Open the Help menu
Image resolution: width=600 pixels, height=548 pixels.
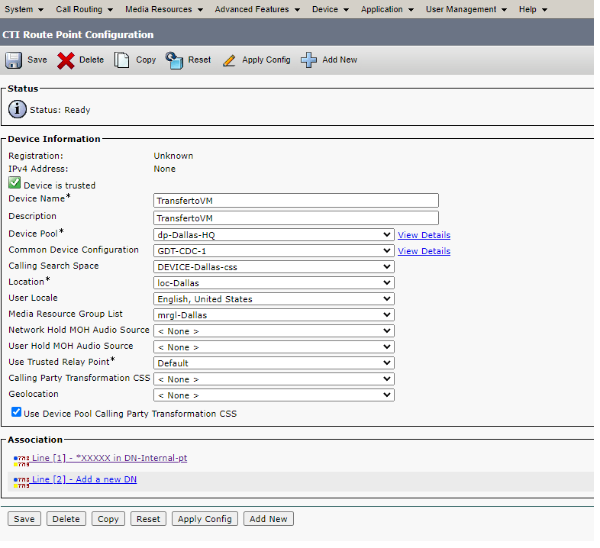point(533,9)
